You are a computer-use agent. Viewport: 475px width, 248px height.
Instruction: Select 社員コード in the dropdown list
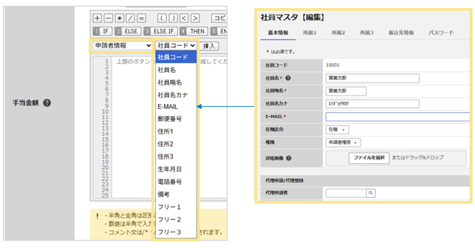(x=176, y=57)
